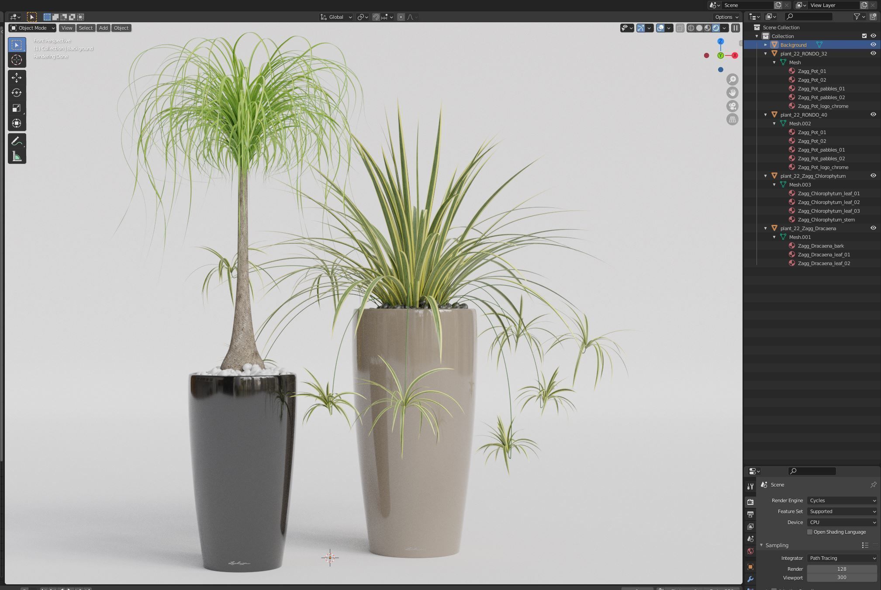Select the Measure tool
This screenshot has width=881, height=590.
coord(17,156)
